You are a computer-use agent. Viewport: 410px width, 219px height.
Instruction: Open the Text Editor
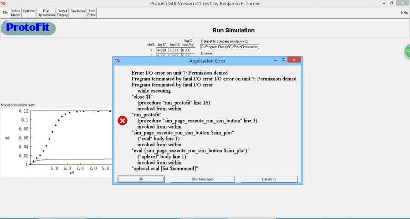click(92, 13)
